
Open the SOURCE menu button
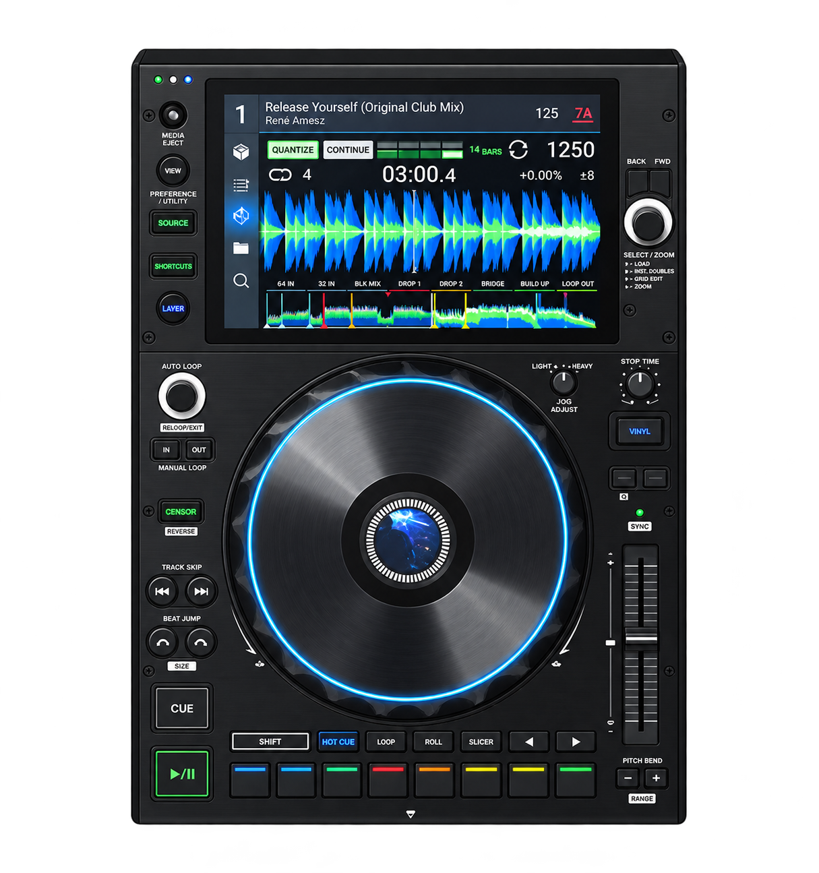coord(173,223)
